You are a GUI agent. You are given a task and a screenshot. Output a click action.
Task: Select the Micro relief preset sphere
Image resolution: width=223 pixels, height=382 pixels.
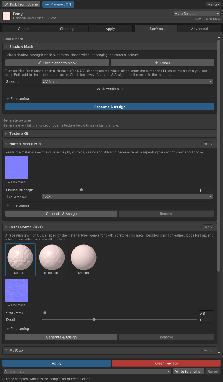[52, 259]
